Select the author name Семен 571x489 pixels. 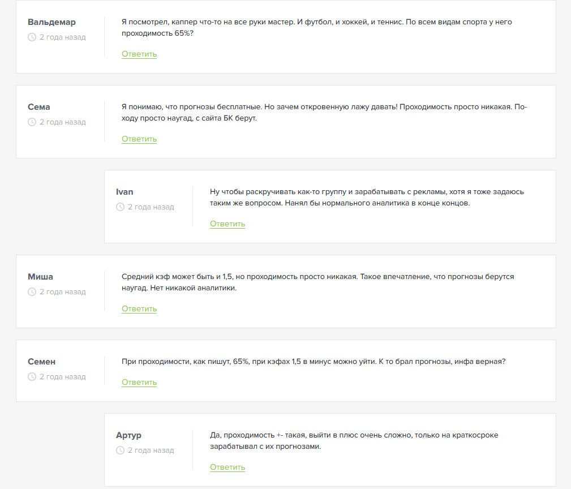[41, 362]
